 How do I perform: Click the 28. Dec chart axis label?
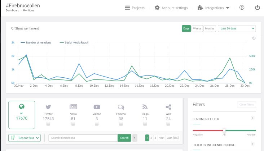(x=230, y=86)
